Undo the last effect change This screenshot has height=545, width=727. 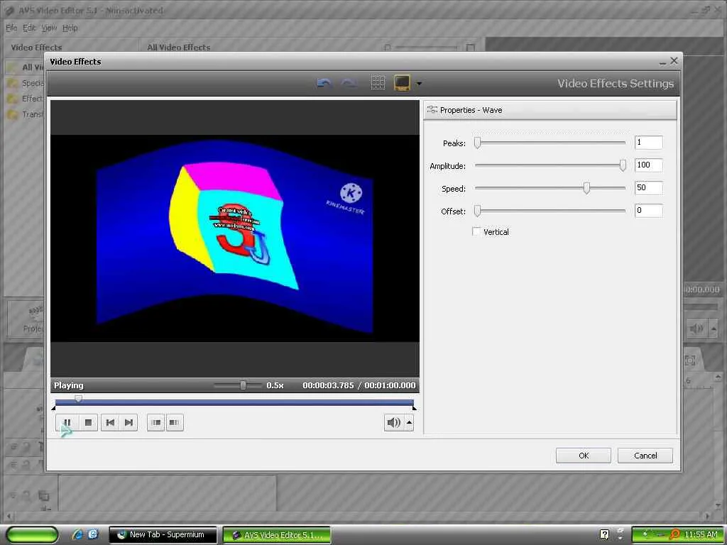tap(324, 83)
